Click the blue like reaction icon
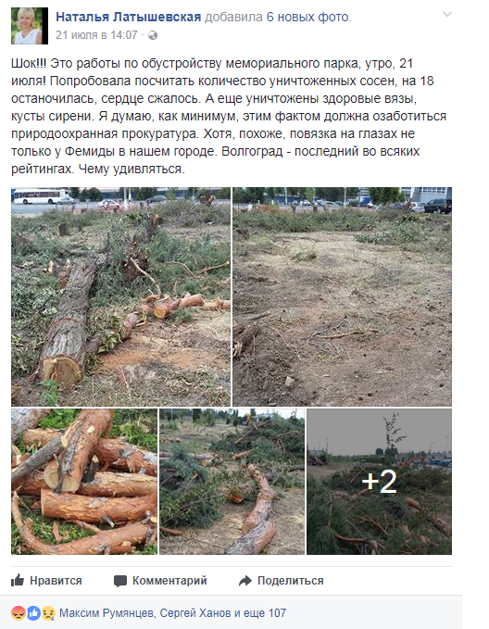489x629 pixels. coord(34,613)
